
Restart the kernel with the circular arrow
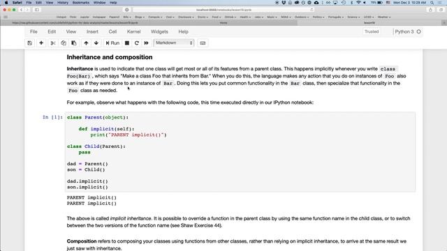click(137, 43)
